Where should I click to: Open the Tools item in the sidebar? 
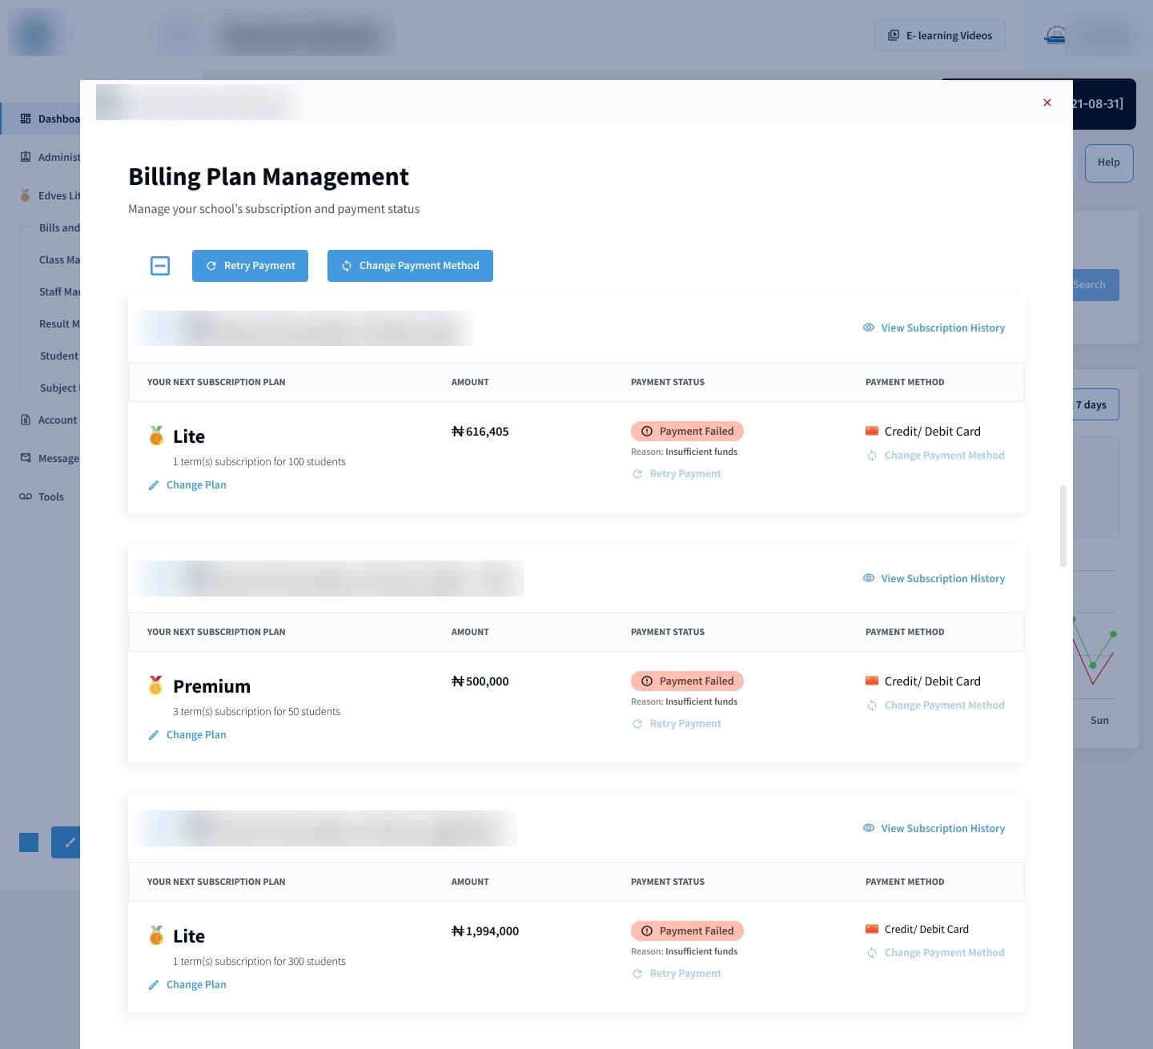[x=42, y=496]
